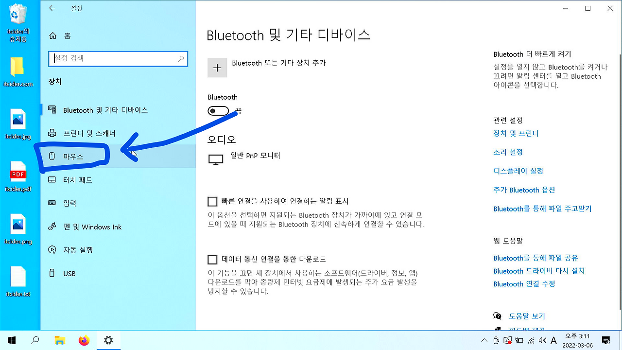622x350 pixels.
Task: Open the Sound settings (소리 설정) link
Action: [x=508, y=152]
